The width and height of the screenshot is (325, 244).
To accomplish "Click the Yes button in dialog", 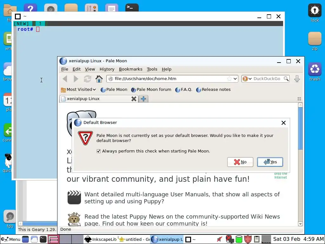I will tap(270, 162).
